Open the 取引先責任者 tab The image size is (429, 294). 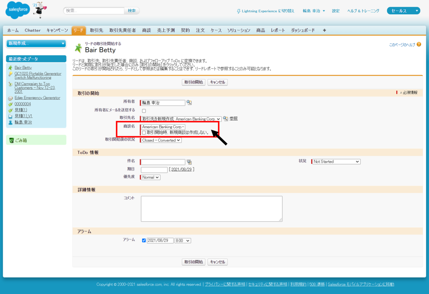[x=123, y=30]
